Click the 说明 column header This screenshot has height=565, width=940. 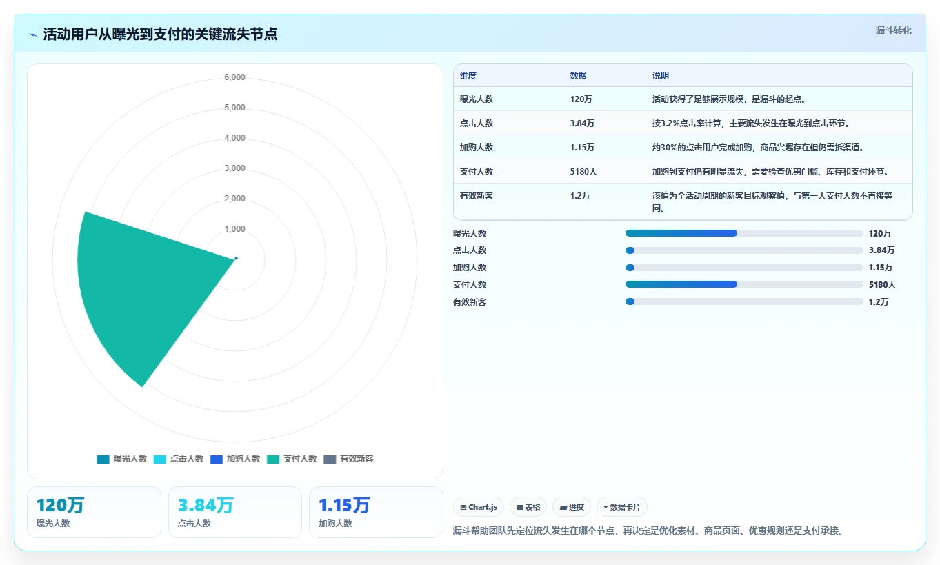coord(661,76)
